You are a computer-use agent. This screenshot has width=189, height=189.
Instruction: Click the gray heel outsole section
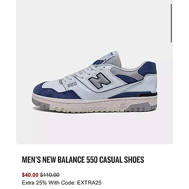(x=141, y=107)
